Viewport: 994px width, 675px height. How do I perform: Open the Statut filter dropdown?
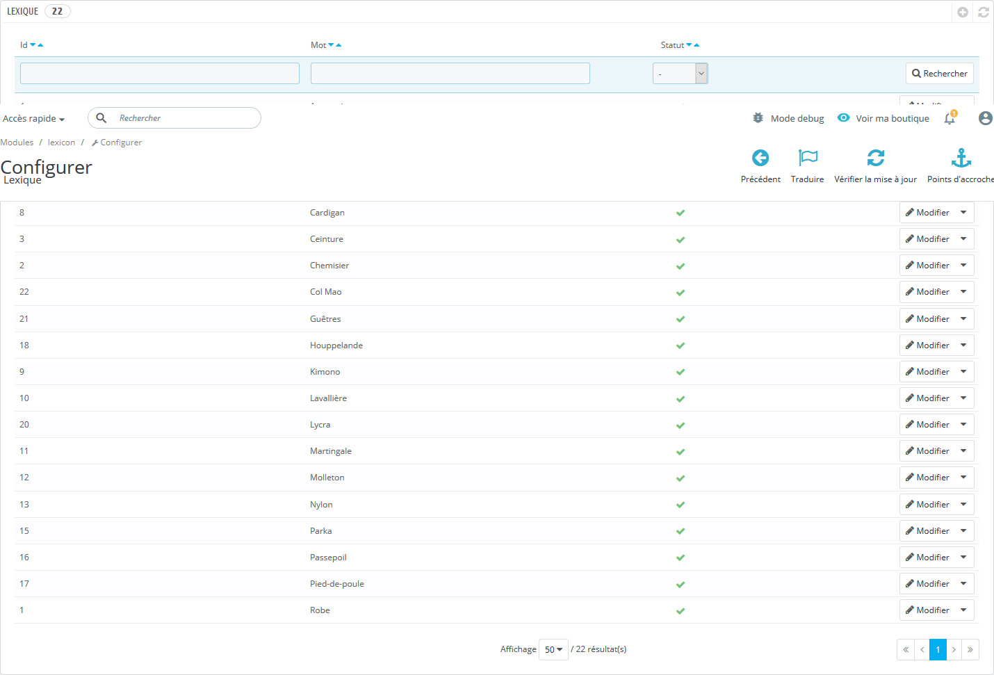[680, 73]
